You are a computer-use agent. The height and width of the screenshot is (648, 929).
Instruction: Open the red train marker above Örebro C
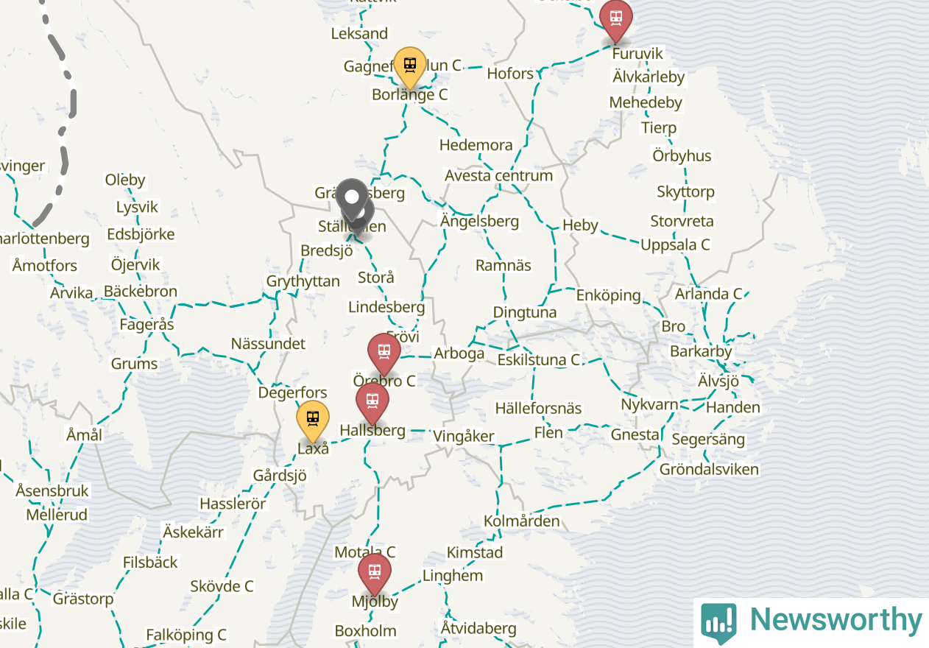(384, 353)
